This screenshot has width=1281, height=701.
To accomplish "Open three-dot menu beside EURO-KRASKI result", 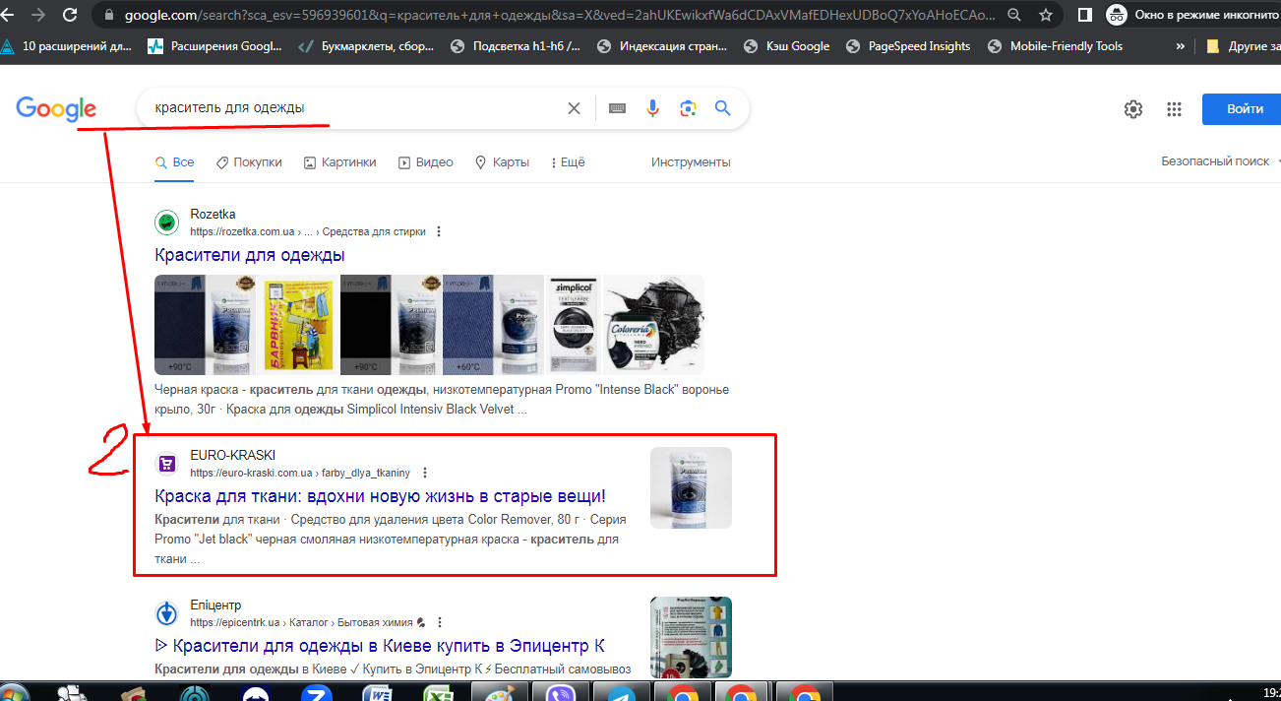I will [x=424, y=473].
